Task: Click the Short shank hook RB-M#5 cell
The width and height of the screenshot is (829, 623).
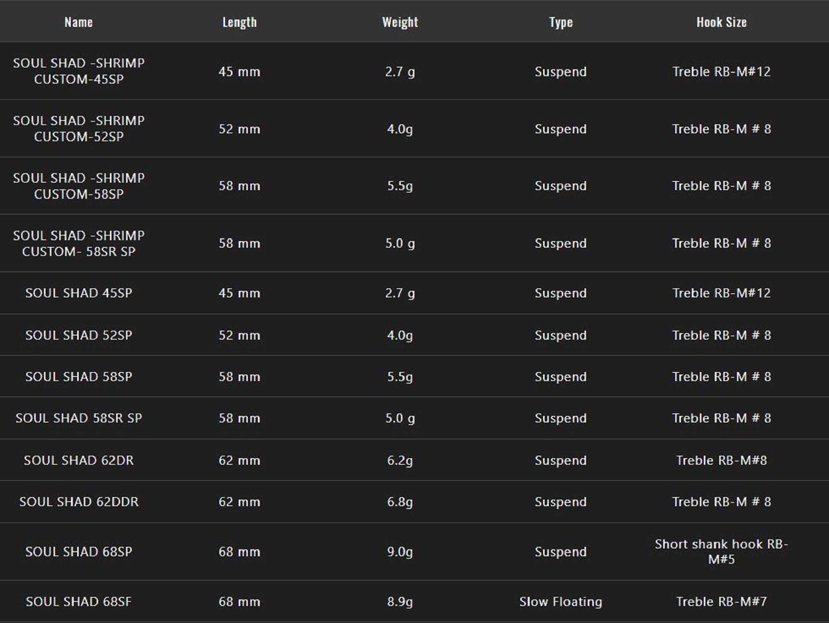Action: click(x=721, y=551)
